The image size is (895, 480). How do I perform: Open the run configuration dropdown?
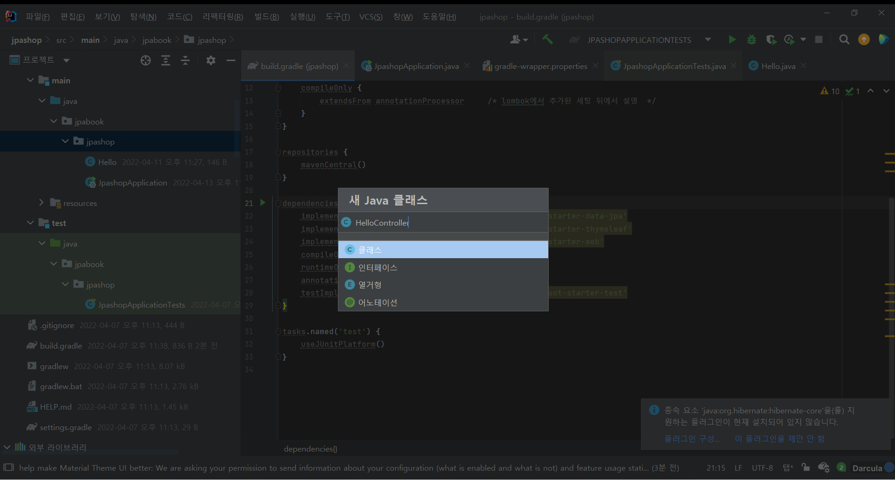(708, 40)
